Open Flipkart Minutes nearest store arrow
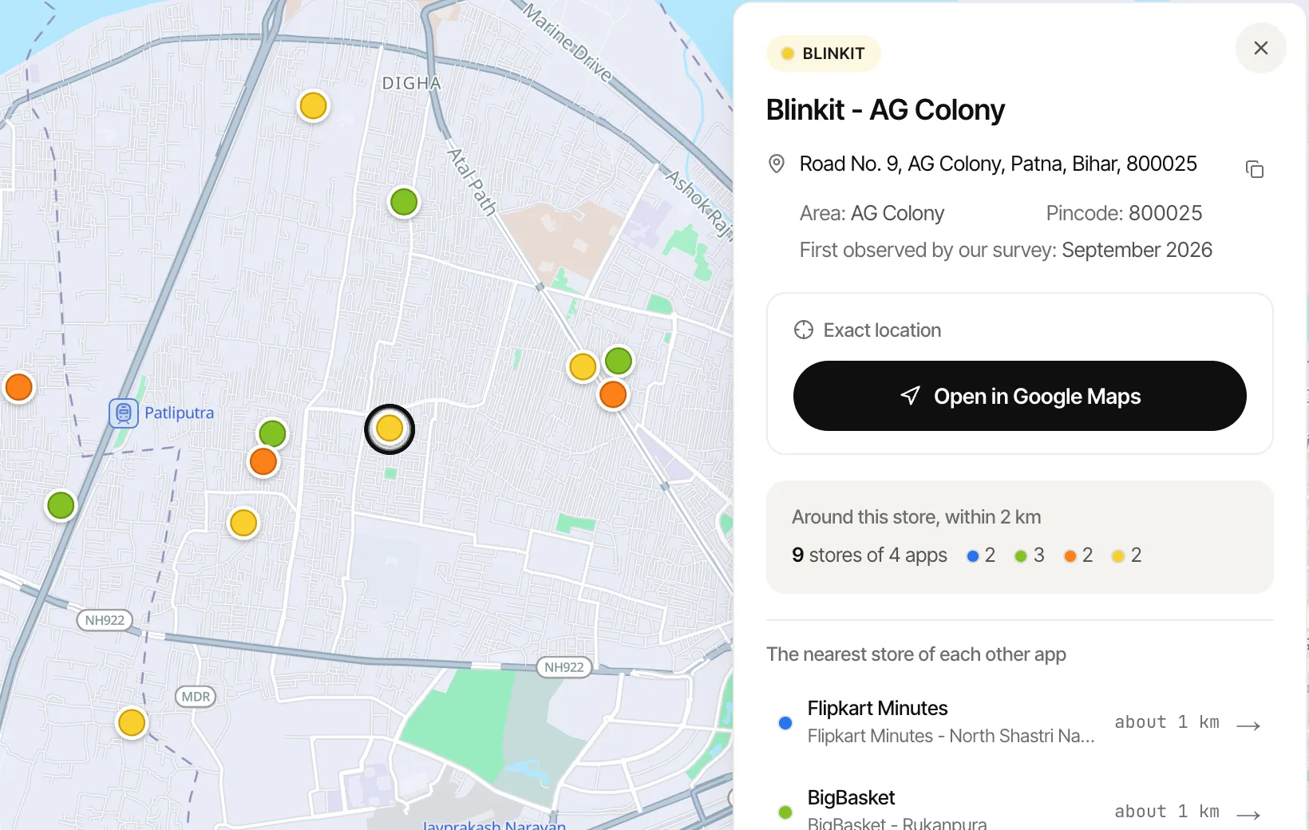Viewport: 1309px width, 830px height. pos(1248,725)
